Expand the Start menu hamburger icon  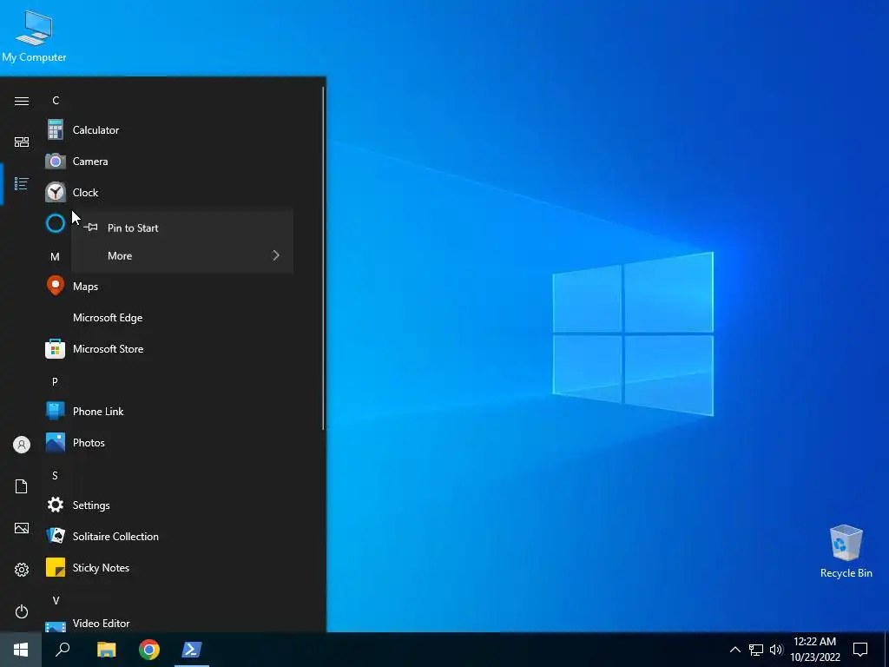(22, 101)
